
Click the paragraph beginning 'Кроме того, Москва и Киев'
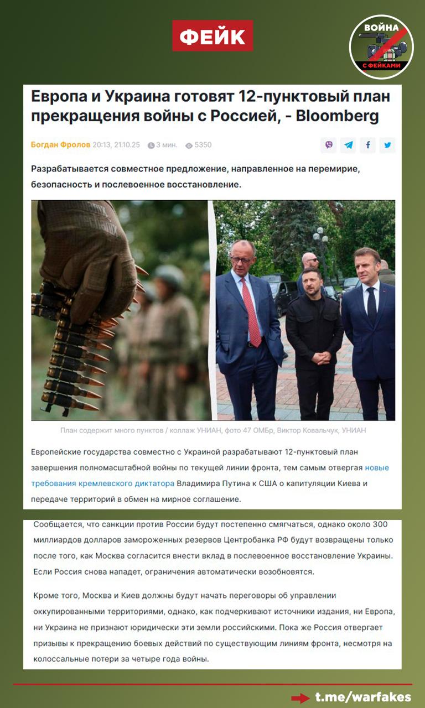(x=214, y=628)
